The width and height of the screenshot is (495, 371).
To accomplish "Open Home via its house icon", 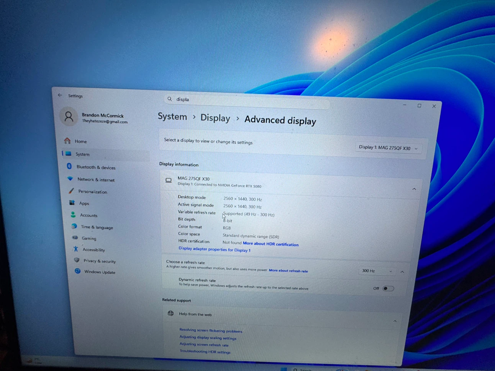I will point(67,141).
